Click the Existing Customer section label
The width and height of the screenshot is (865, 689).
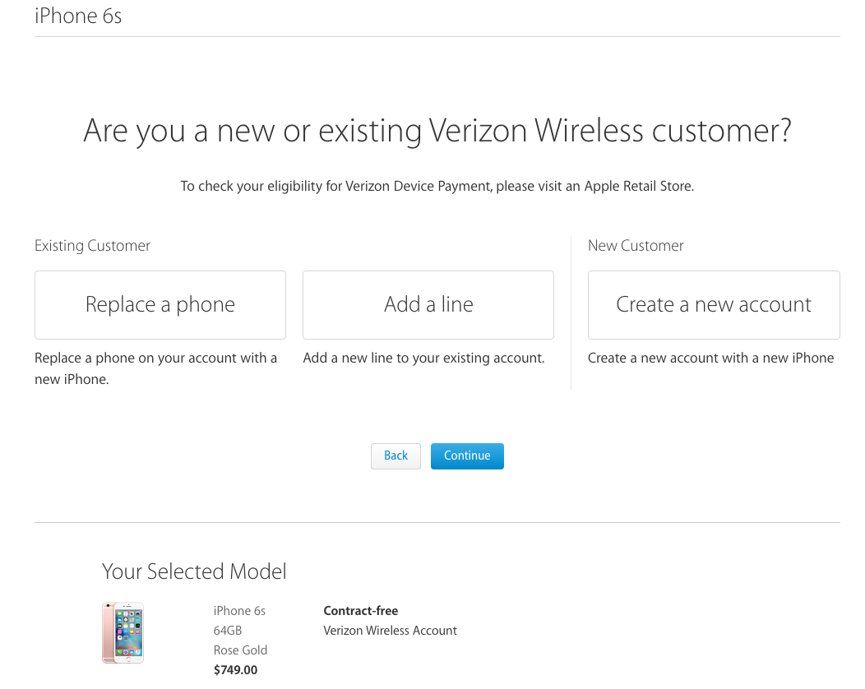pyautogui.click(x=92, y=246)
